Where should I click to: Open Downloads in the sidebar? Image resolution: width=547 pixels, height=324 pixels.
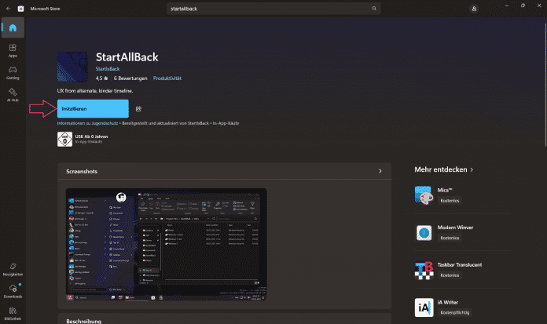click(13, 293)
